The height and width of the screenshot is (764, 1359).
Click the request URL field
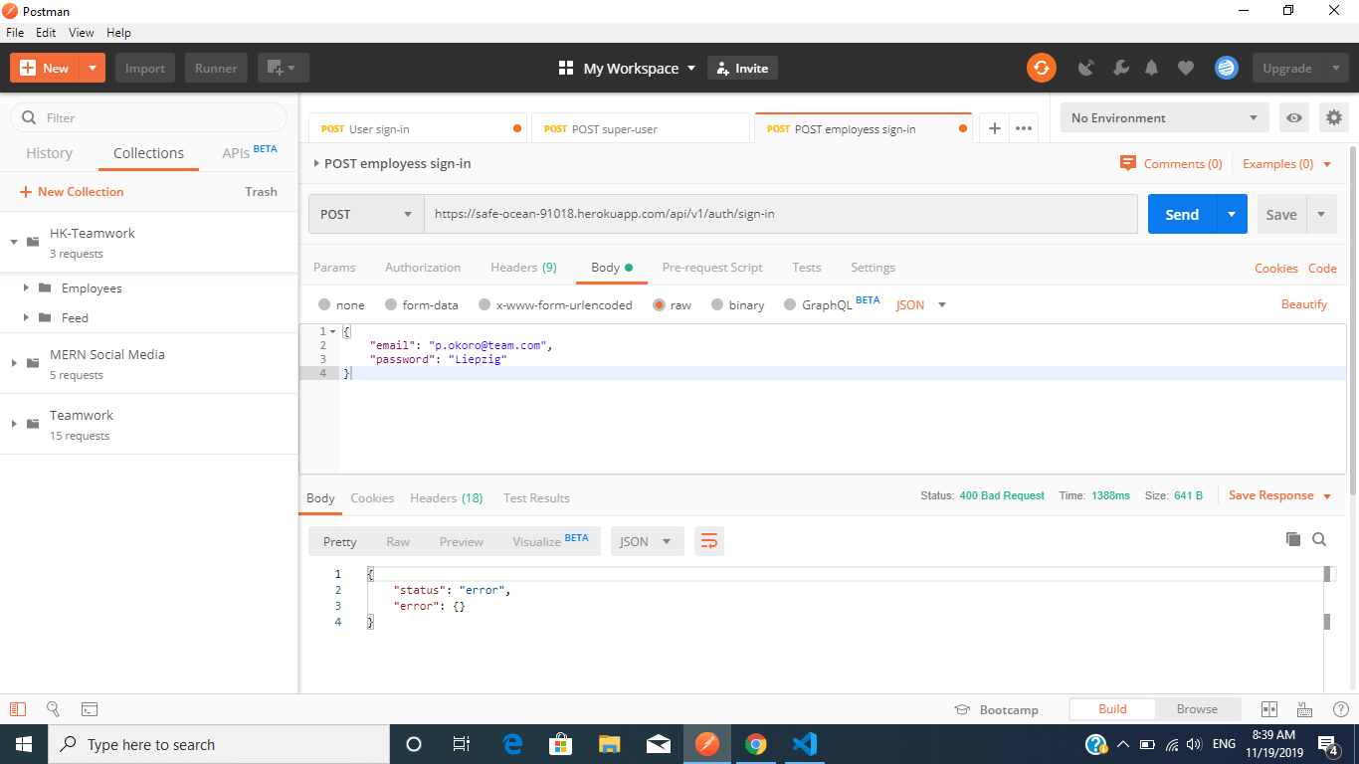click(x=781, y=214)
